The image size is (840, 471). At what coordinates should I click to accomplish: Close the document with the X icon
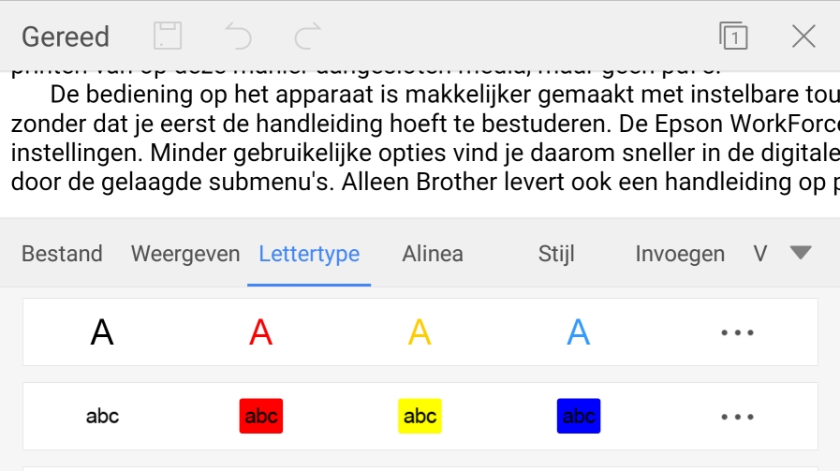click(x=803, y=37)
